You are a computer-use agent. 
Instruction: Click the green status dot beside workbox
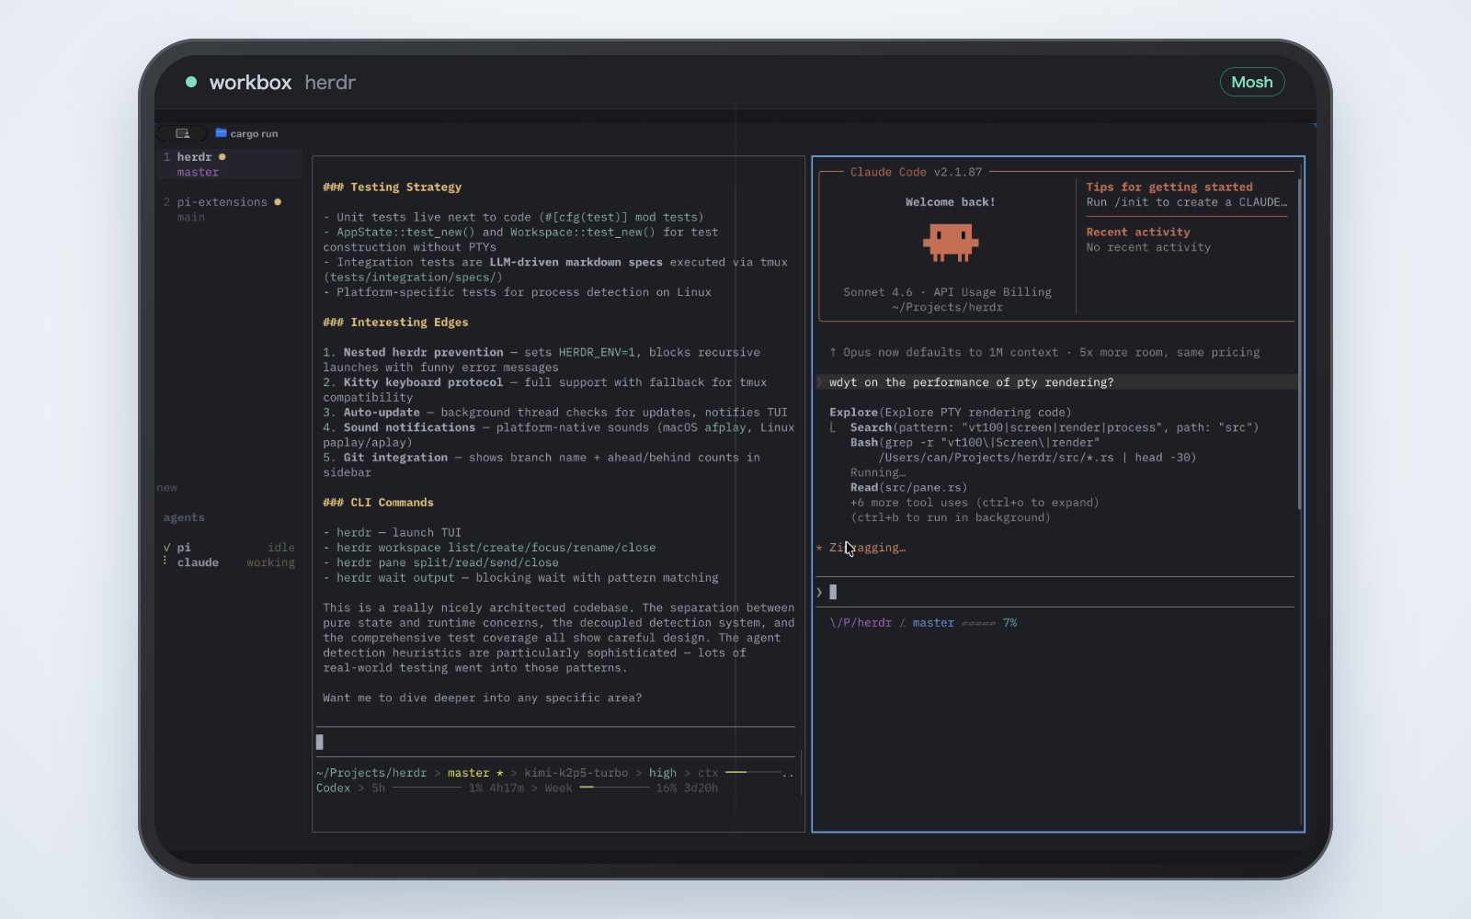pyautogui.click(x=191, y=82)
